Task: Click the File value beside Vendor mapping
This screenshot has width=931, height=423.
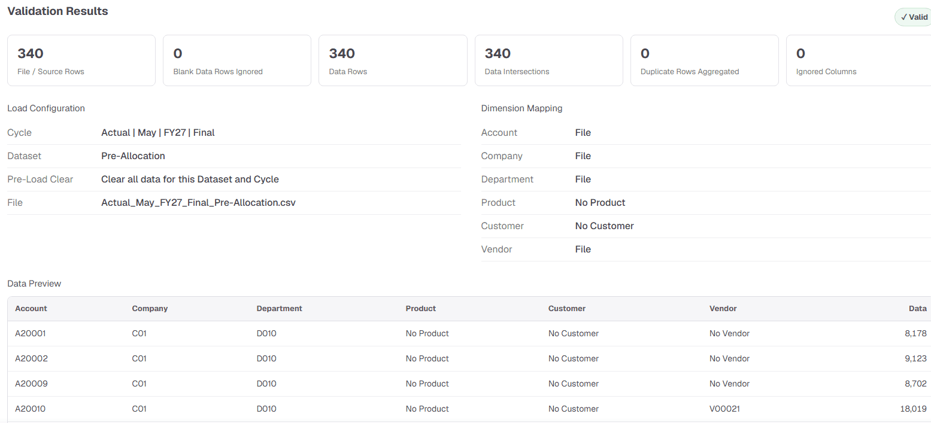Action: (x=583, y=249)
